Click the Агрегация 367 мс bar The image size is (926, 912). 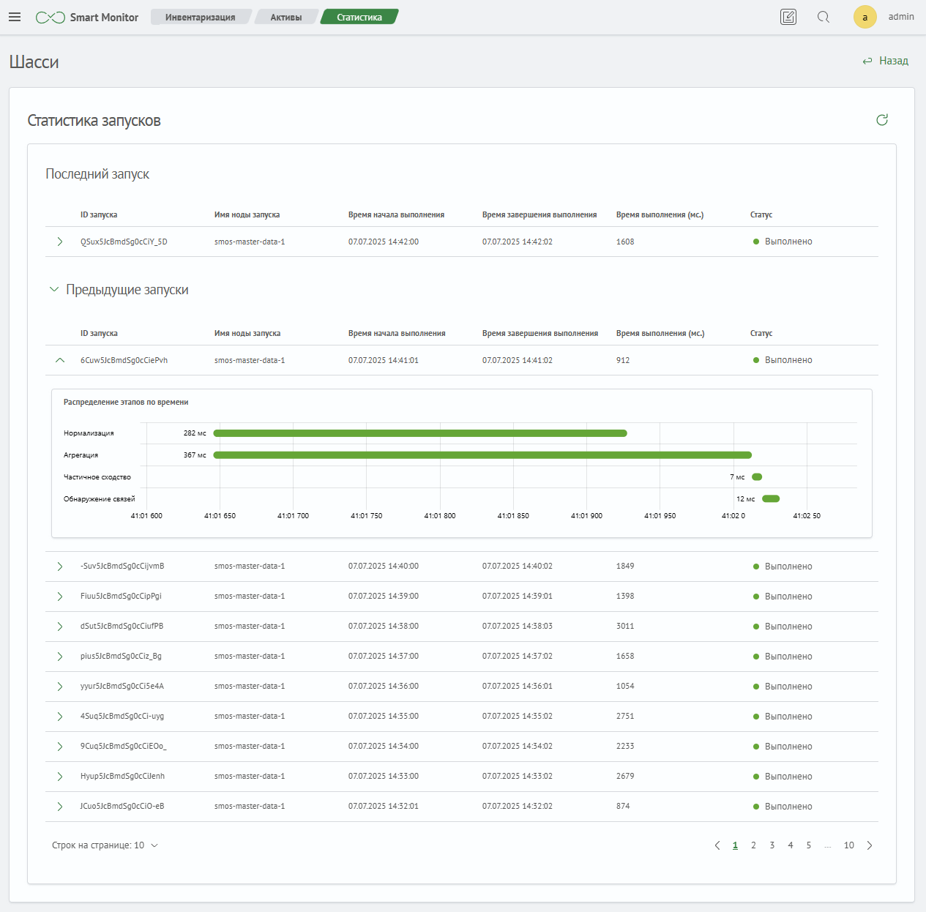pos(482,455)
